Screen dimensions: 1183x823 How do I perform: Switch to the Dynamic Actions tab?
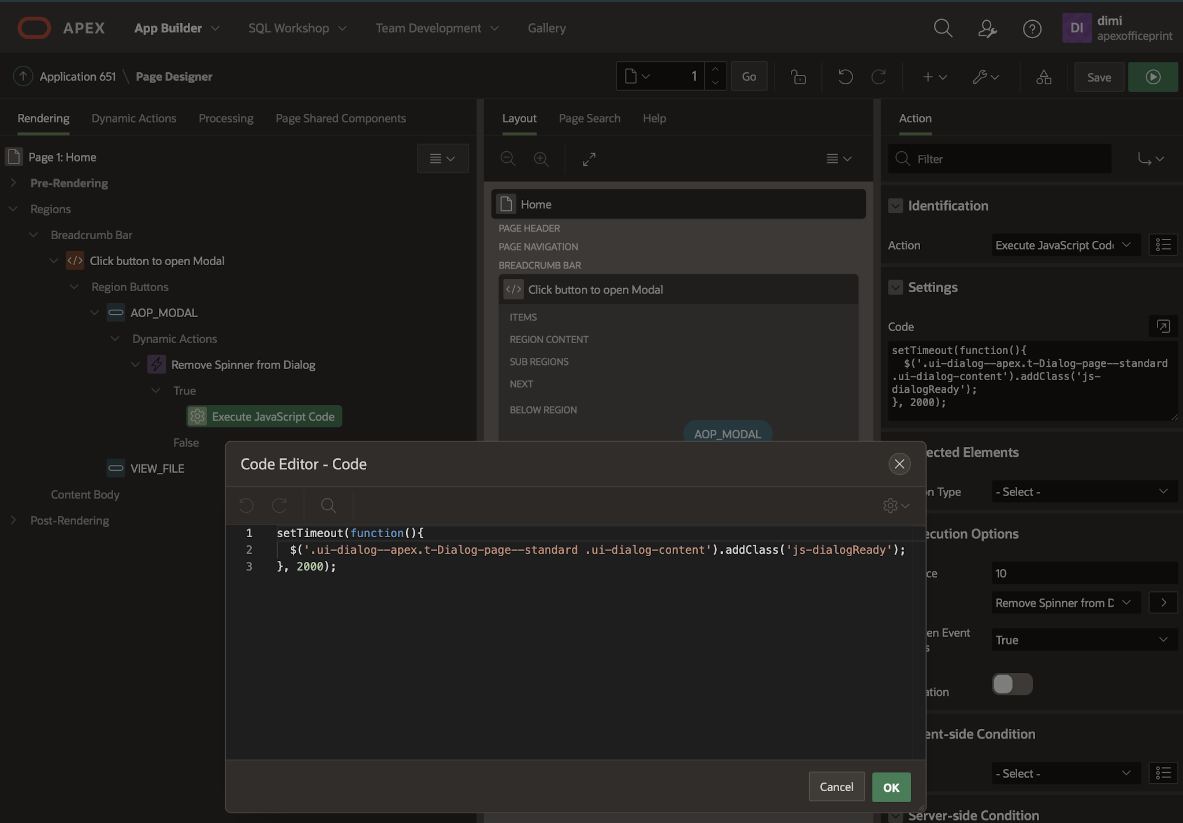click(133, 118)
